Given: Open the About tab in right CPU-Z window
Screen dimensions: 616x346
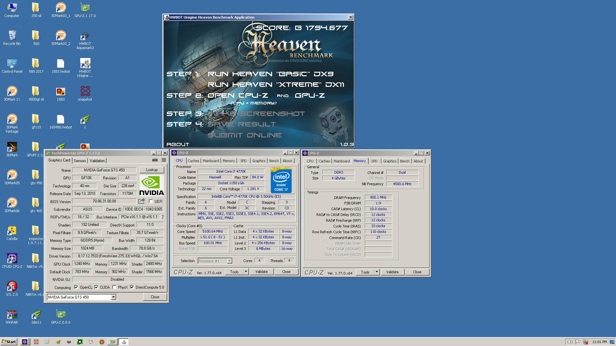Looking at the screenshot, I should click(x=418, y=161).
